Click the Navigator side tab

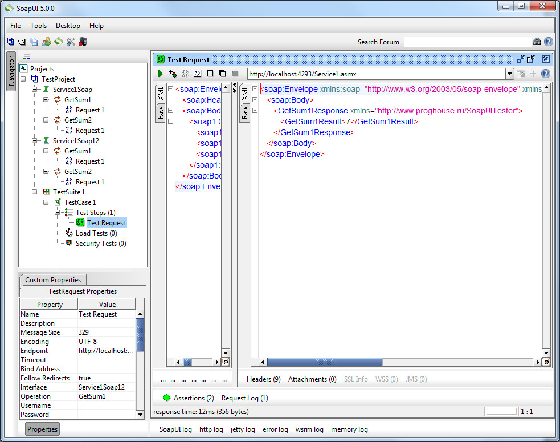11,71
